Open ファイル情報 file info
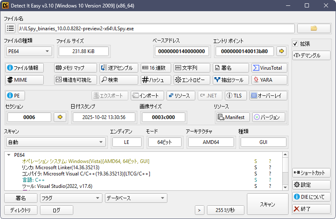Viewport: 336px width, 219px height. coord(25,68)
